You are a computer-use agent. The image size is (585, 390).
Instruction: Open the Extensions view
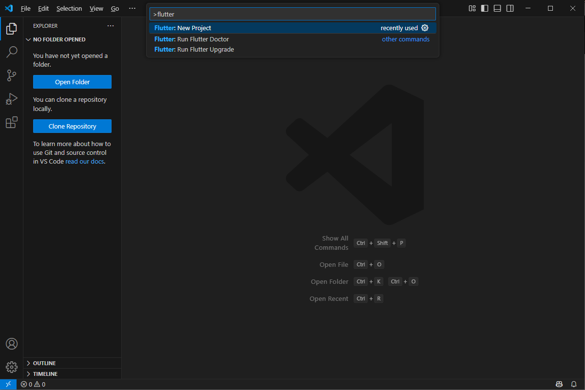click(x=11, y=122)
